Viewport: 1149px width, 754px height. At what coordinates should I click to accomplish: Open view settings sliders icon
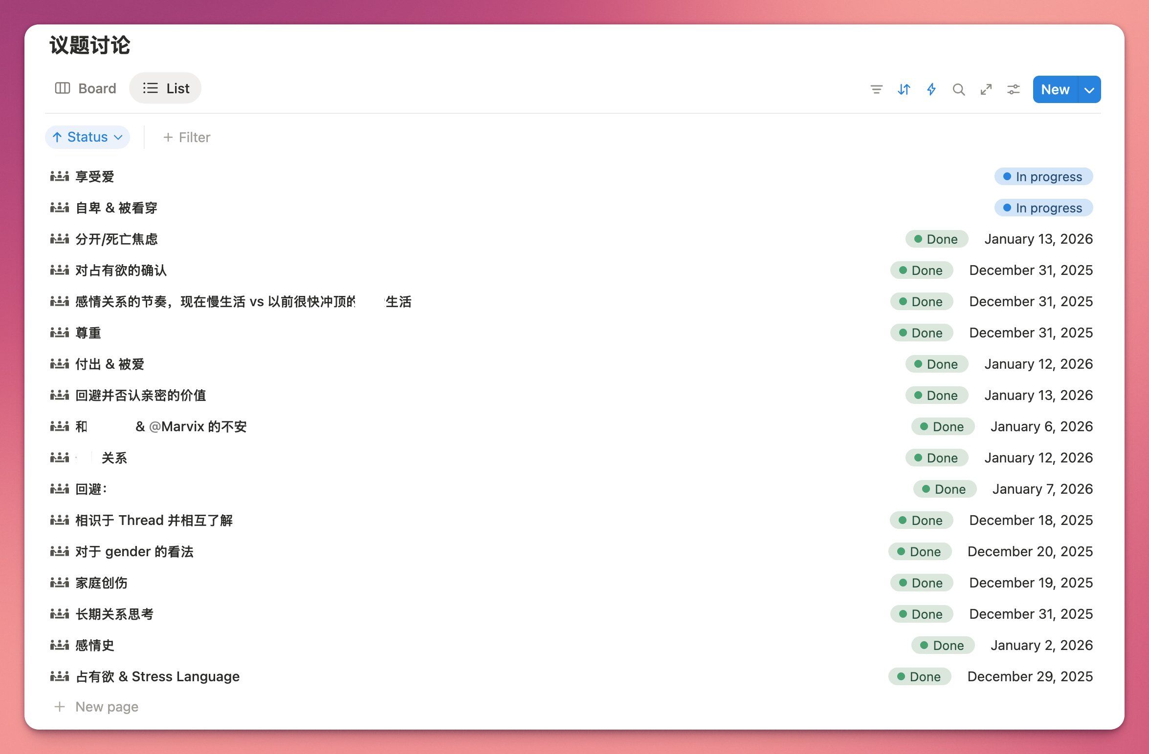click(x=1013, y=89)
